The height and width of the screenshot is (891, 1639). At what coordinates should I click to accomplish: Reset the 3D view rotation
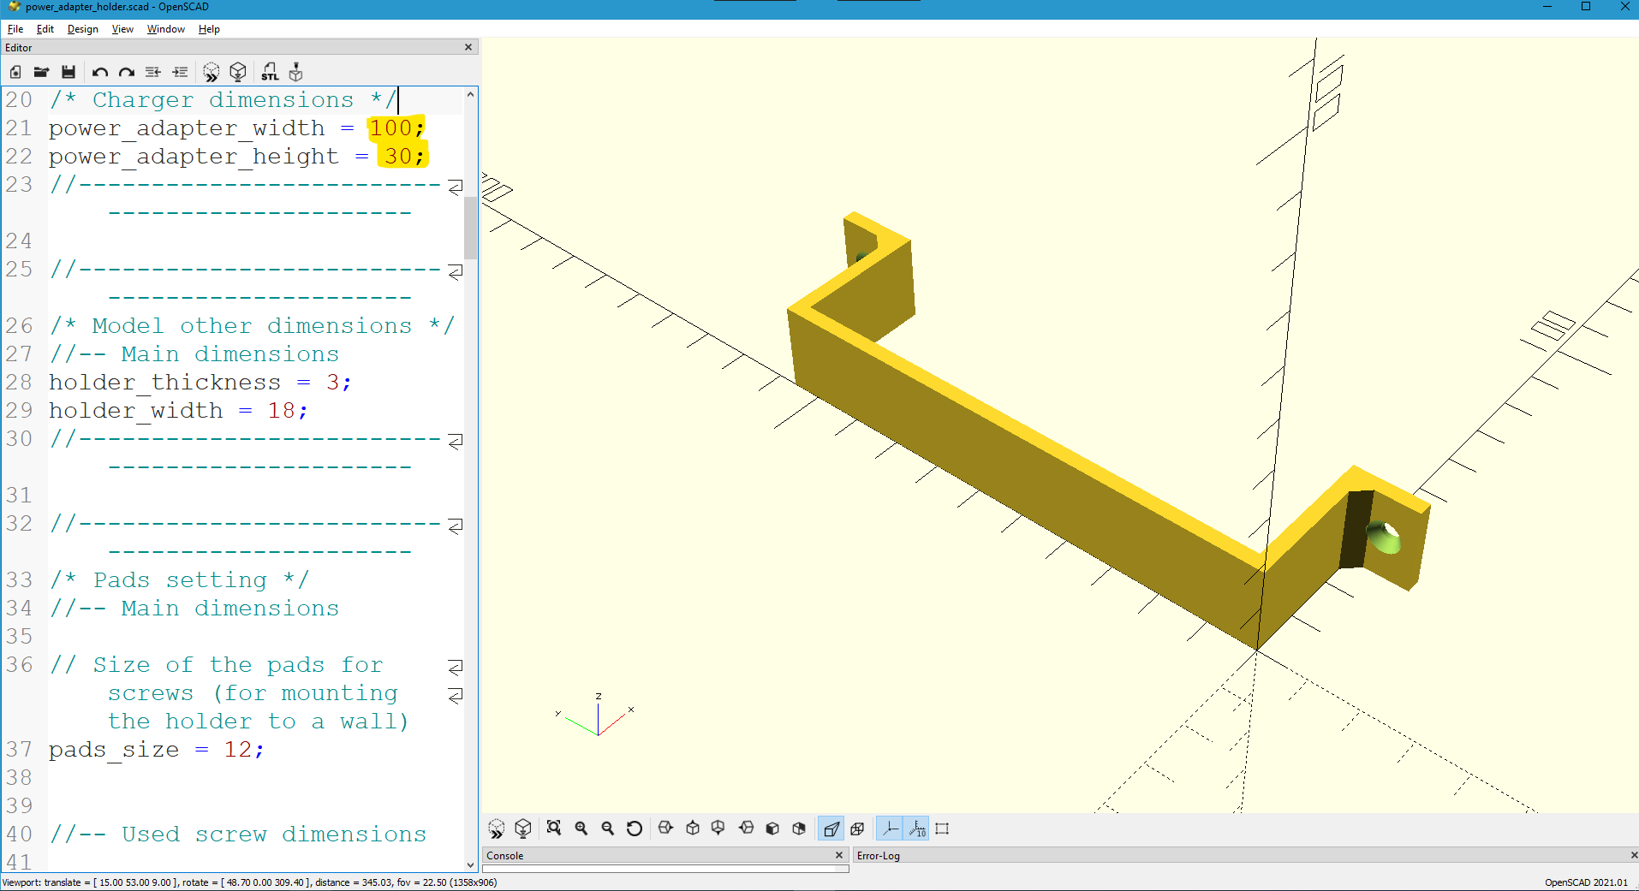click(x=635, y=829)
